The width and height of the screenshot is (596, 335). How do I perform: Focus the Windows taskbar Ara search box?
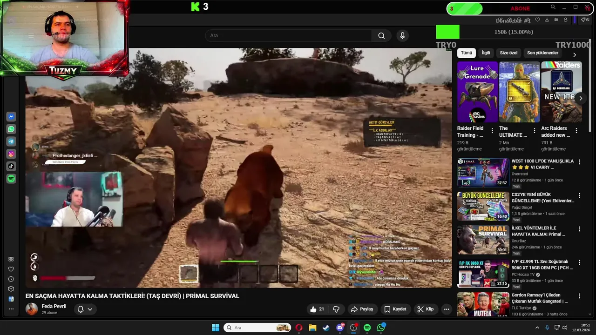coord(257,328)
